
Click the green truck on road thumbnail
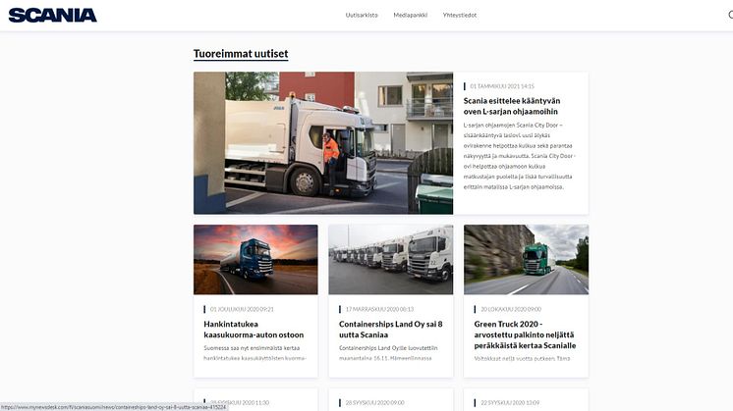[526, 259]
